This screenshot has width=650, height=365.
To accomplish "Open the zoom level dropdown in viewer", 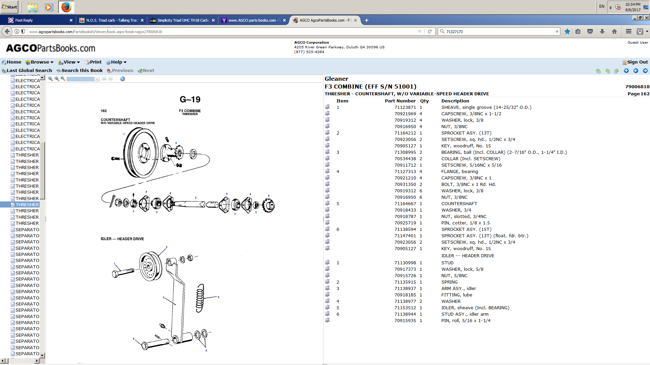I will (97, 79).
